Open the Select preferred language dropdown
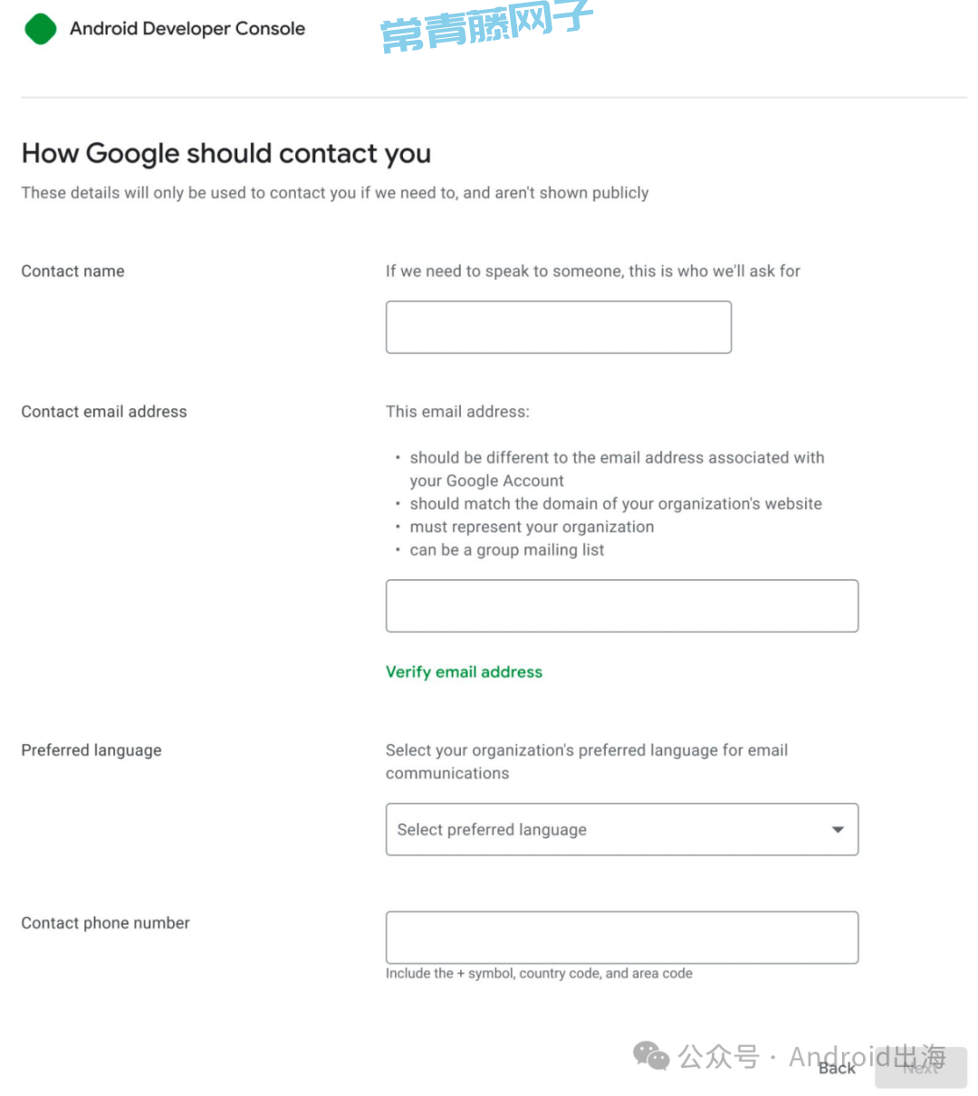The height and width of the screenshot is (1096, 978). 622,829
